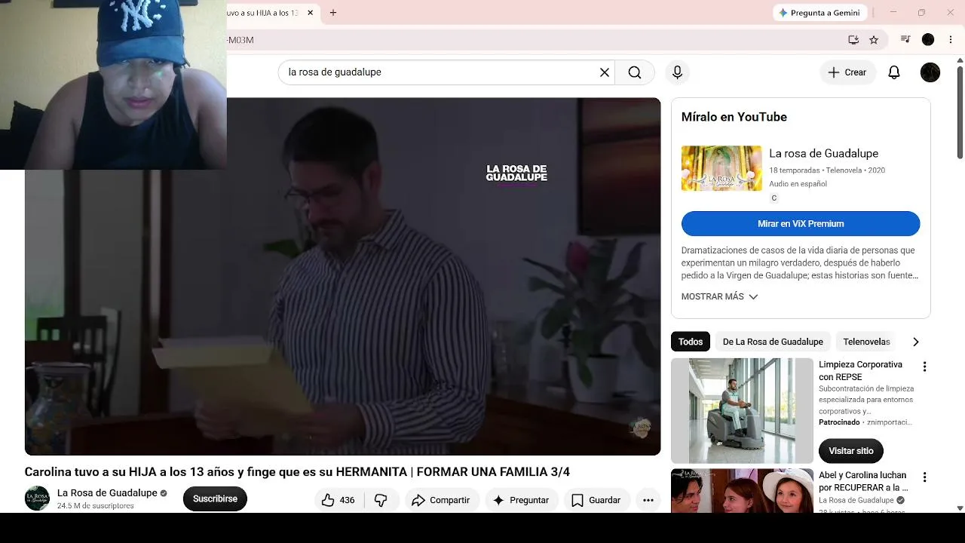The height and width of the screenshot is (543, 965).
Task: Click the Audio en español text
Action: point(798,184)
